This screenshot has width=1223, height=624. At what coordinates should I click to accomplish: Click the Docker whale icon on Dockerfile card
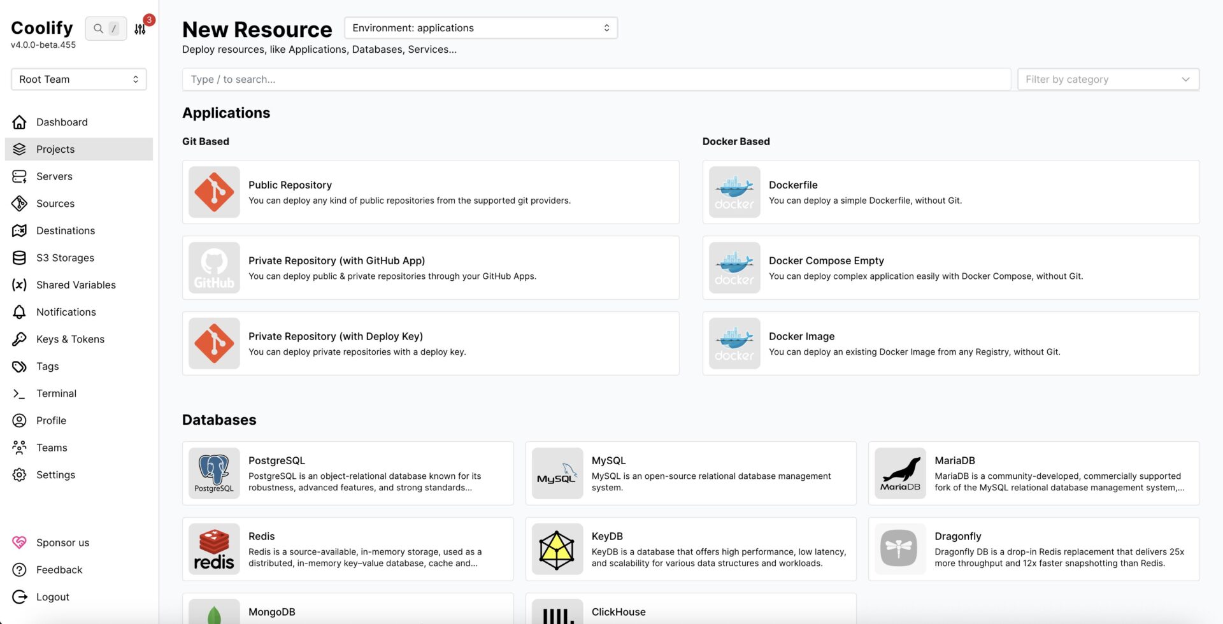coord(734,192)
